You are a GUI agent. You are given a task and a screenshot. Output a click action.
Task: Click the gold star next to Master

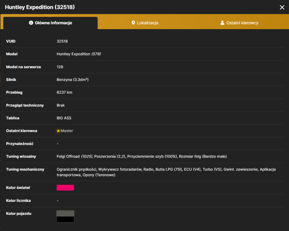tap(58, 131)
